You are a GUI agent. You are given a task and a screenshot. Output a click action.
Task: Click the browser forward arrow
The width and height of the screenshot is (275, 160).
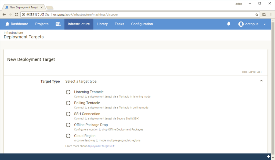(x=10, y=14)
